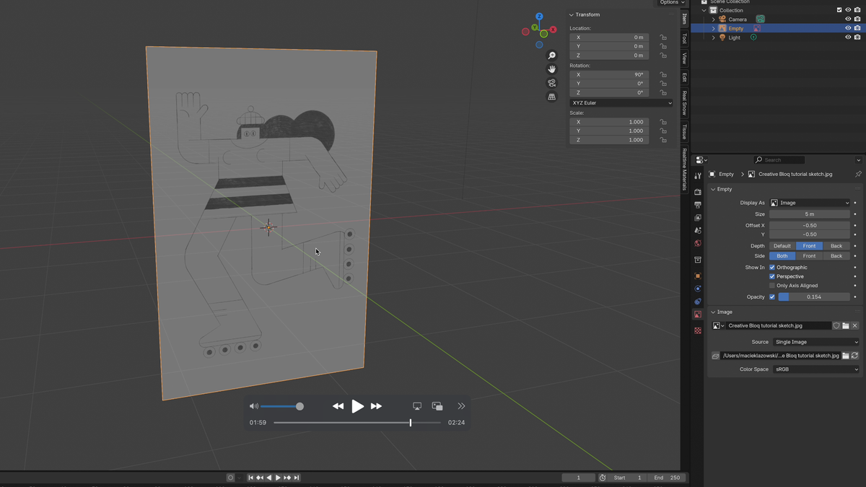Open the Display As dropdown
Viewport: 866px width, 487px height.
click(810, 203)
